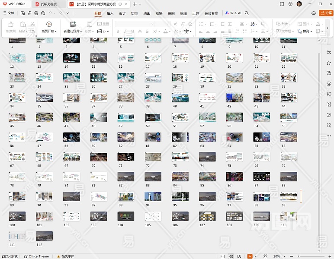334x259 pixels.
Task: Switch to the 设计 ribbon tab
Action: (122, 13)
